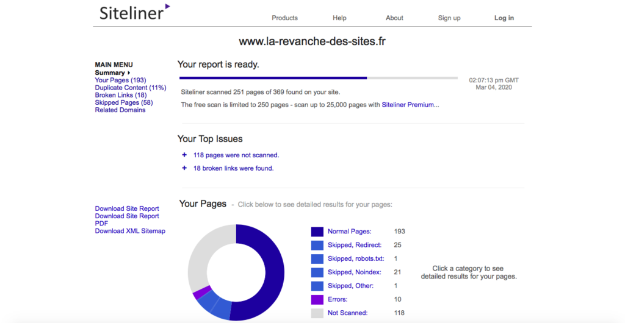
Task: Click Download XML Sitemap link
Action: (x=130, y=231)
